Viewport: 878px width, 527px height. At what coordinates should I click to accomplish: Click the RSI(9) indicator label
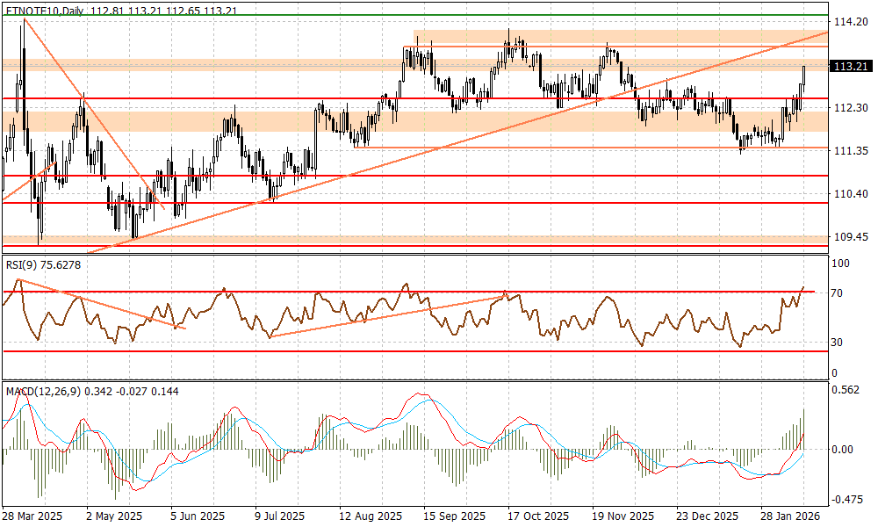[x=24, y=263]
